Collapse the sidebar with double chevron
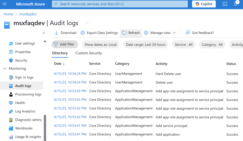The height and width of the screenshot is (141, 243). (44, 33)
